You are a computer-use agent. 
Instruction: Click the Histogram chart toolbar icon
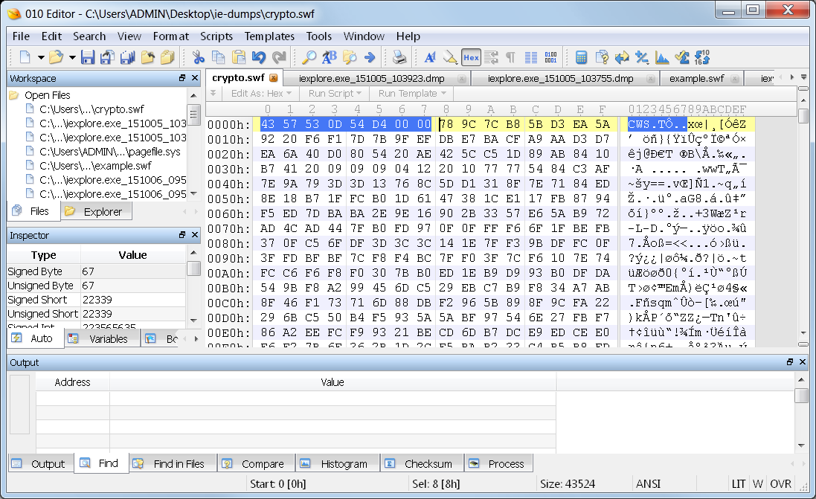click(662, 57)
